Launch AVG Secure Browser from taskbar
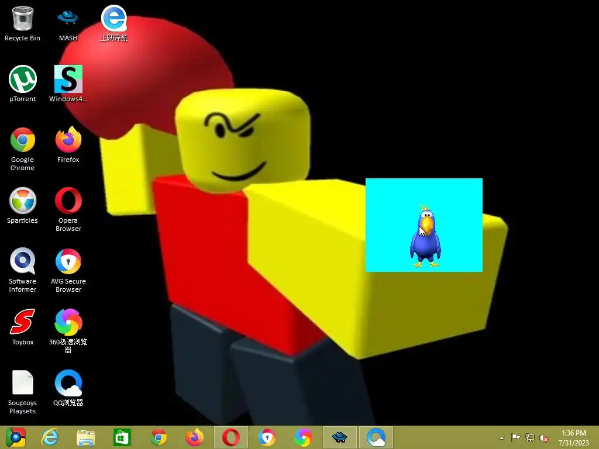599x449 pixels. 267,437
